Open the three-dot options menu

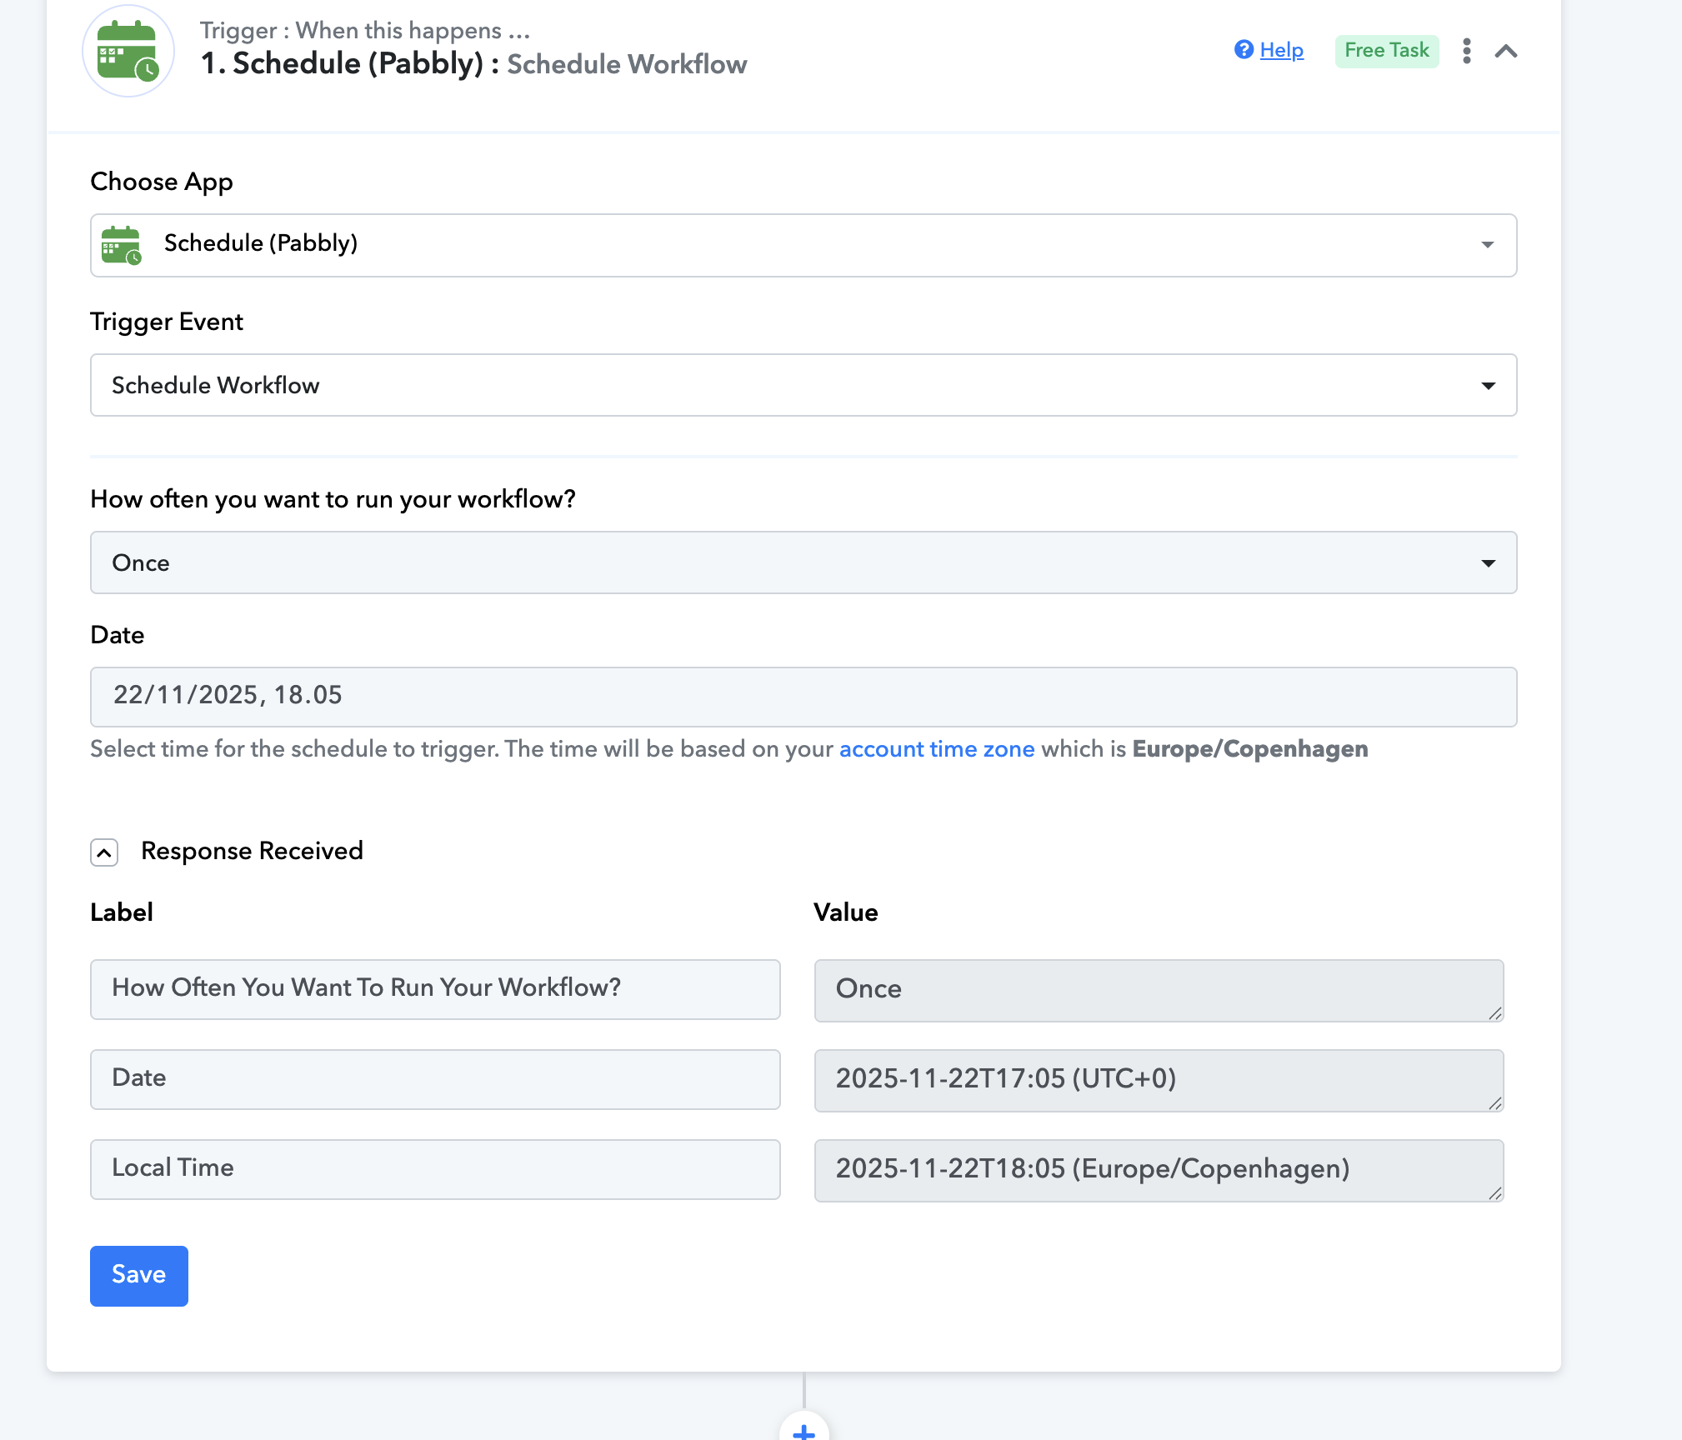(x=1466, y=51)
